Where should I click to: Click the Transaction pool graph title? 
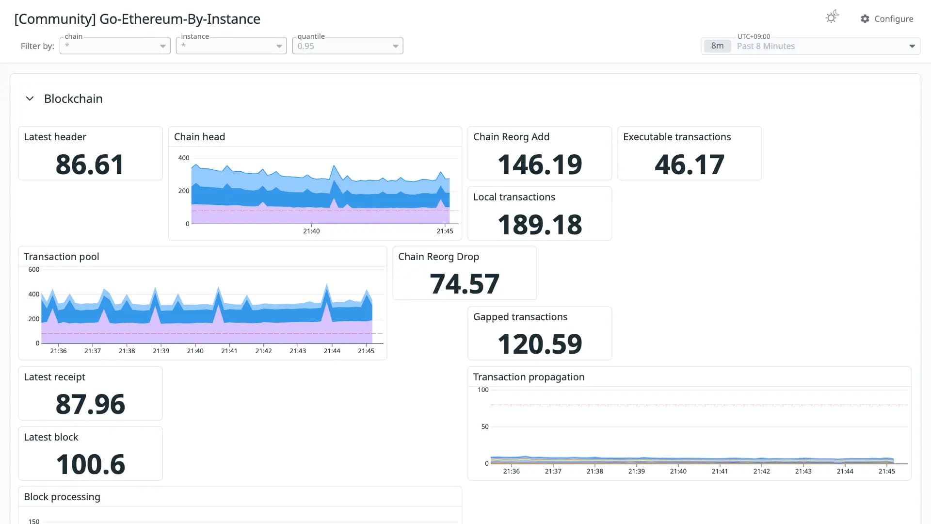point(62,257)
